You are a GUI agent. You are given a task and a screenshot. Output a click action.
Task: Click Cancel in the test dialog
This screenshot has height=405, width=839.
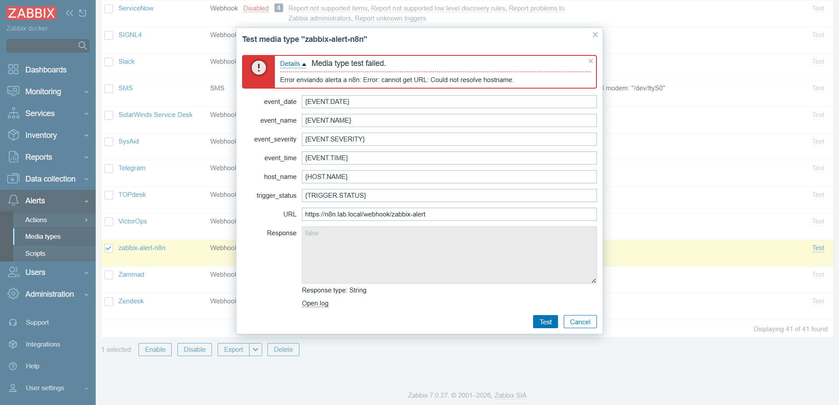pyautogui.click(x=580, y=322)
